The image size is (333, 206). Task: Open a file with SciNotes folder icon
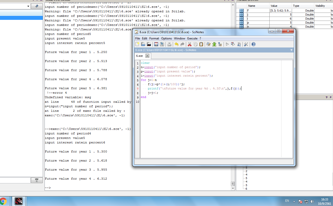click(143, 44)
